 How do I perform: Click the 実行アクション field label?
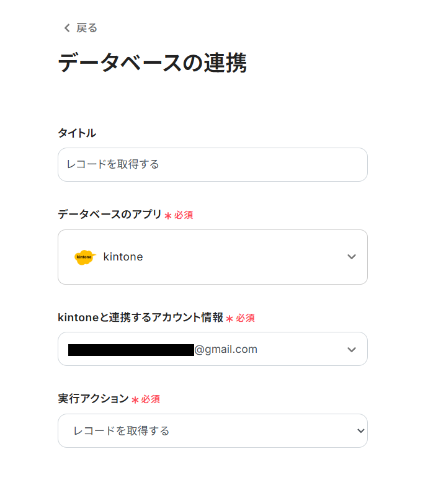[93, 399]
